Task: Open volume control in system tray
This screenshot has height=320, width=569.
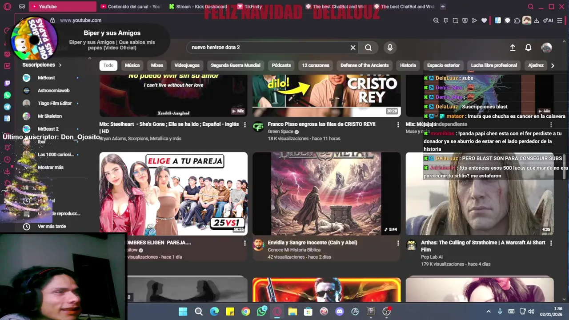Action: [x=531, y=312]
